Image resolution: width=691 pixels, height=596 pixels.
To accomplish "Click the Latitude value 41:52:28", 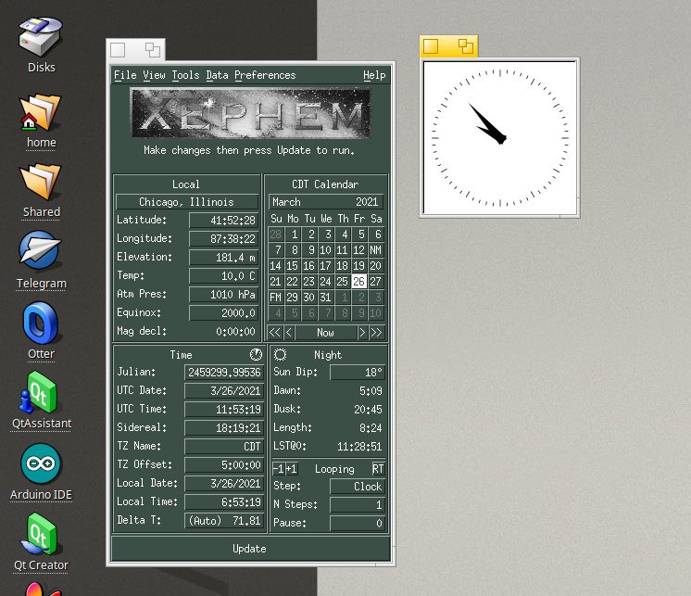I will (x=224, y=221).
